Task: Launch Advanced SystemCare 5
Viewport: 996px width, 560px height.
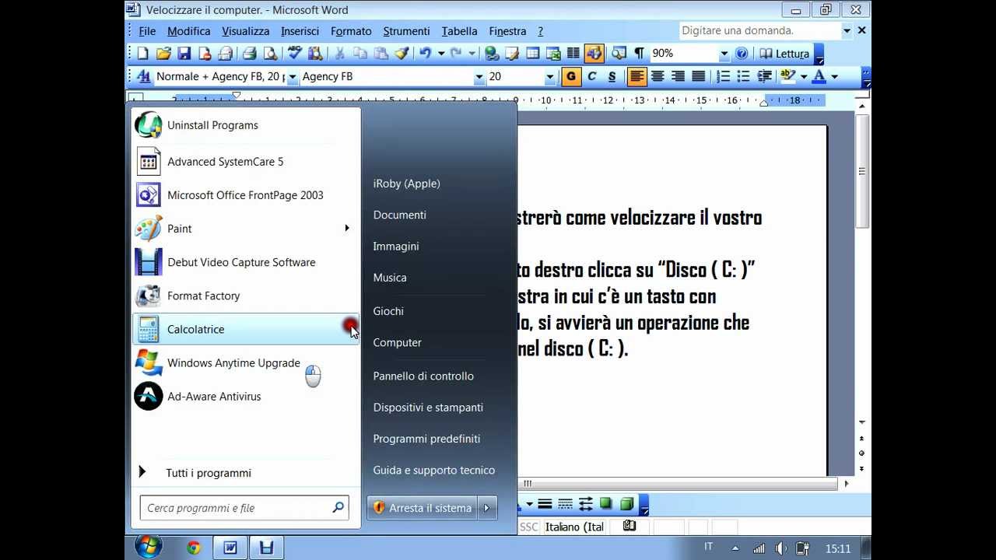Action: (x=246, y=162)
